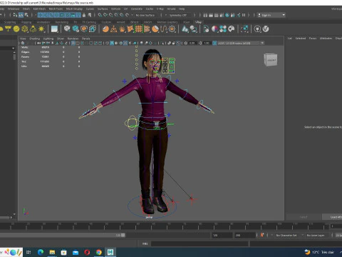The height and width of the screenshot is (257, 342).
Task: Switch to the VRay shelf tab
Action: tap(198, 22)
